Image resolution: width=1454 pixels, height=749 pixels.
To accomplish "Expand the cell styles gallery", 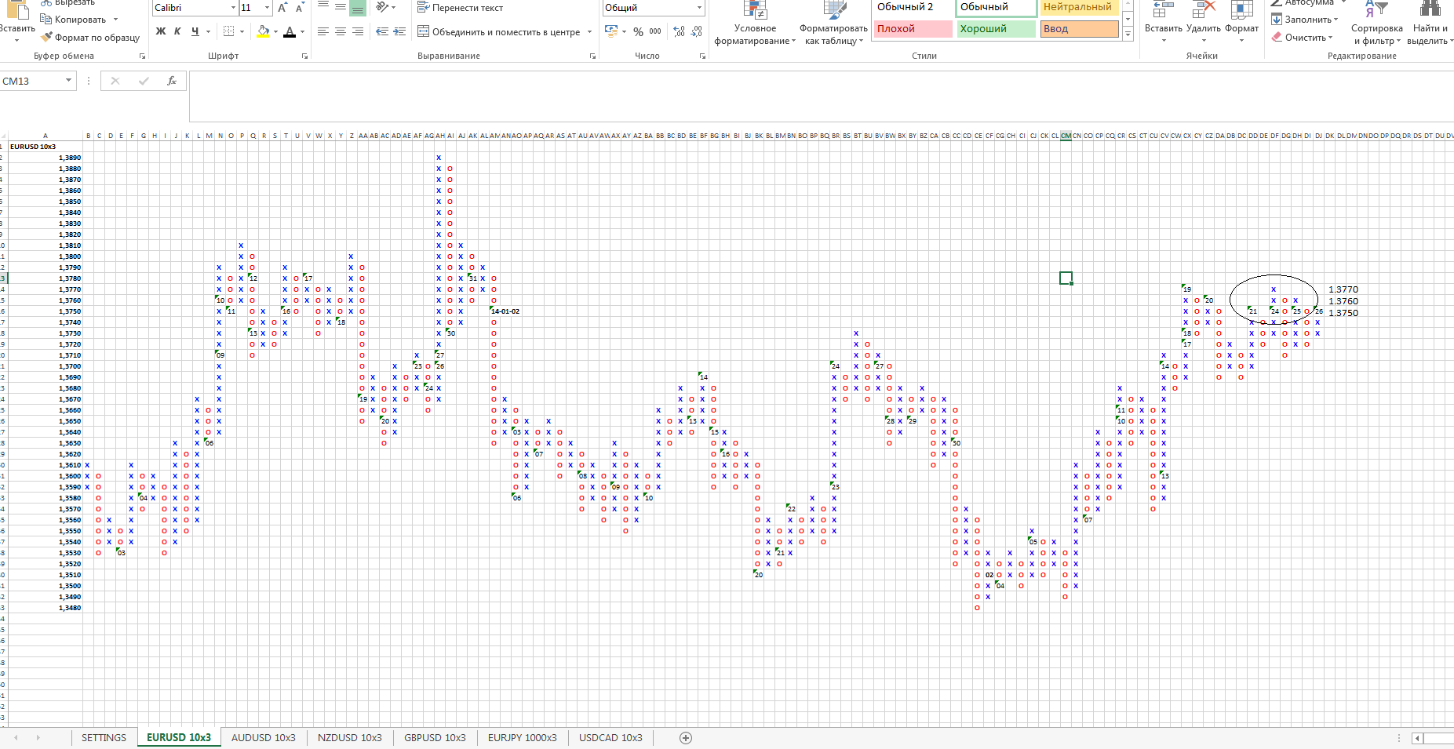I will [1128, 35].
